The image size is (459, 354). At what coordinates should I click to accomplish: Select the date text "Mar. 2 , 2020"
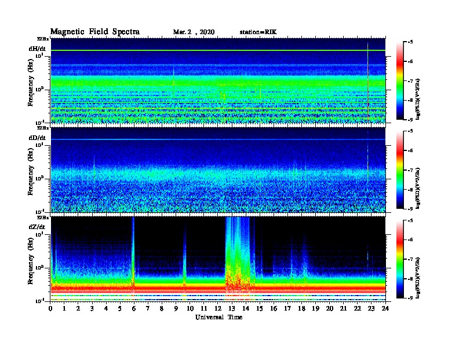pos(194,32)
